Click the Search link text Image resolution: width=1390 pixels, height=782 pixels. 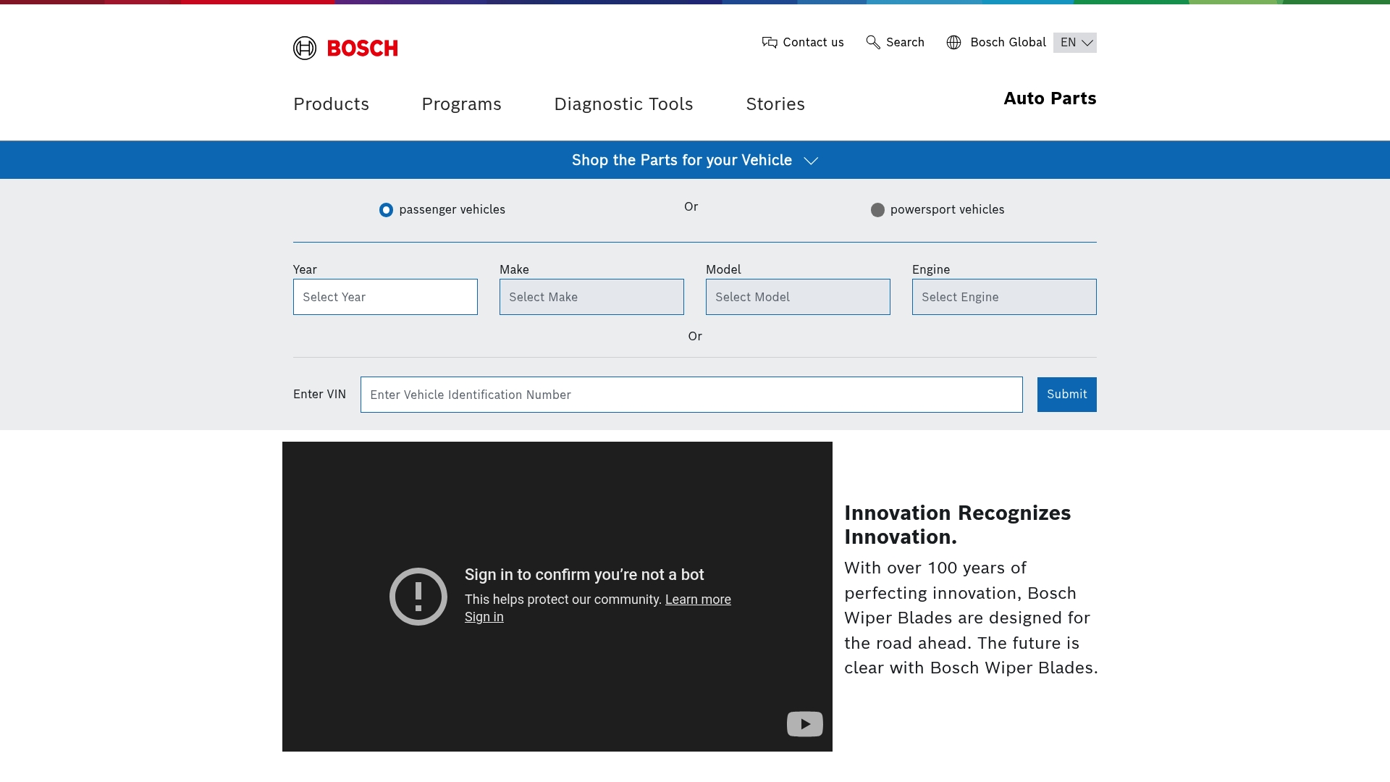[905, 43]
